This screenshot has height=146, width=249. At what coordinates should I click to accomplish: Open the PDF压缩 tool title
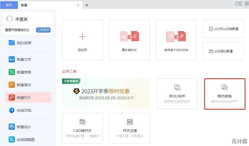(130, 130)
